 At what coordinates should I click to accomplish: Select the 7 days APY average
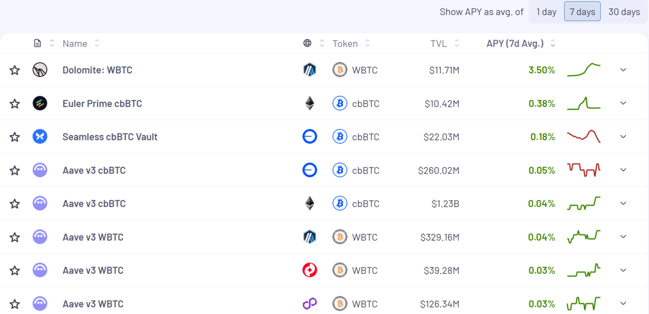(582, 12)
